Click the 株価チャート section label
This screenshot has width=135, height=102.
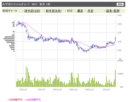coord(10,11)
